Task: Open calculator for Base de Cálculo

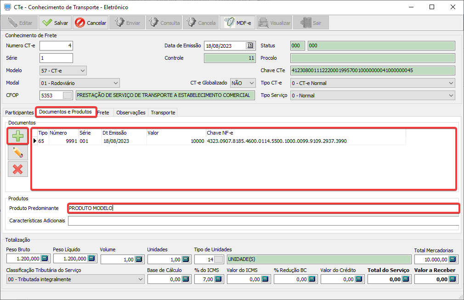Action: point(186,279)
